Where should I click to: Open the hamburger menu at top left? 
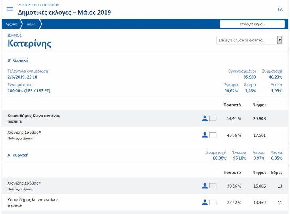point(9,9)
